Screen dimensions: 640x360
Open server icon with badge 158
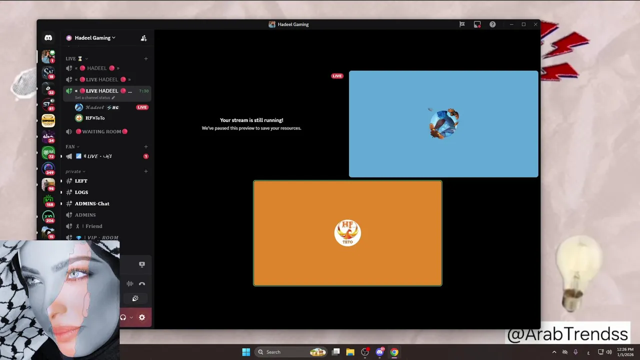[x=48, y=200]
